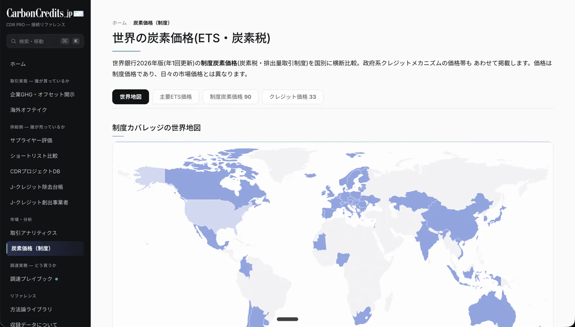
Task: Click CDR PRO — 接続リファレンス subtitle
Action: click(36, 24)
